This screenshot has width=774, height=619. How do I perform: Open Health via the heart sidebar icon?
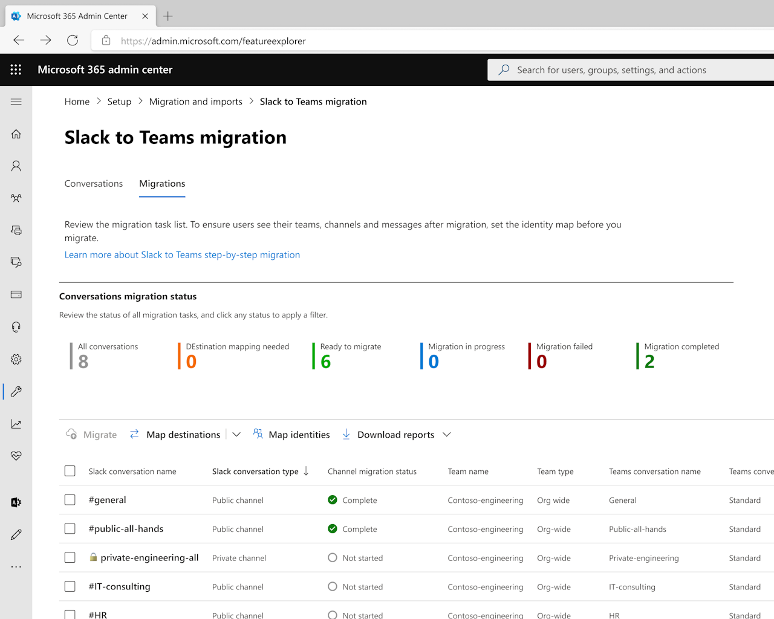pyautogui.click(x=16, y=456)
